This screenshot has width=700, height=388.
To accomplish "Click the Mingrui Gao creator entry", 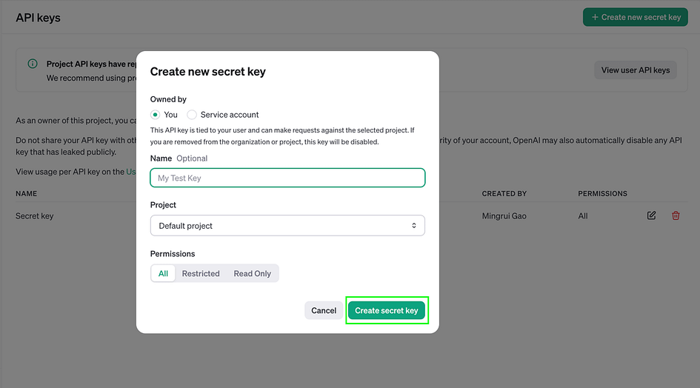I will point(504,215).
